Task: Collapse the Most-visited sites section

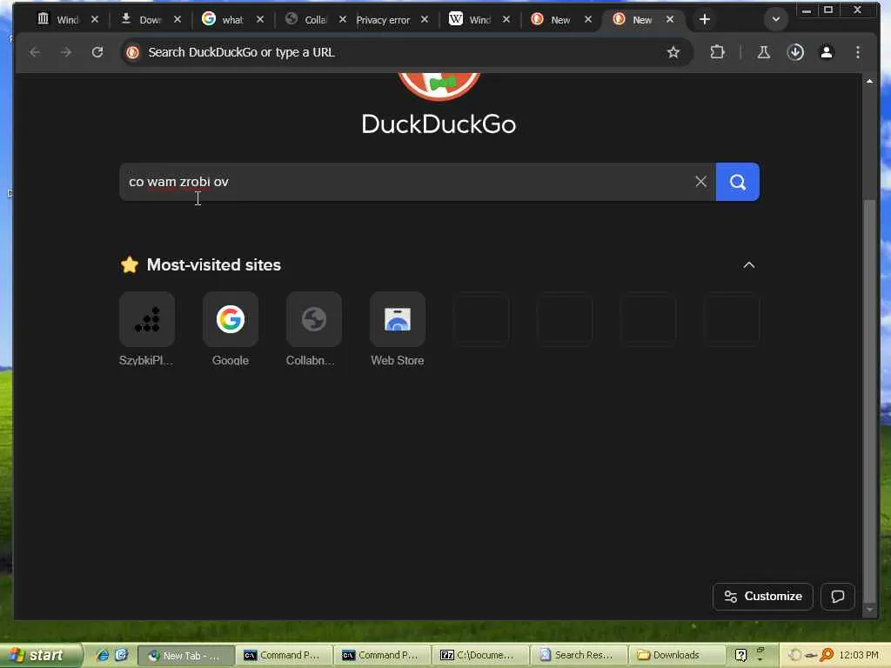Action: click(x=749, y=265)
